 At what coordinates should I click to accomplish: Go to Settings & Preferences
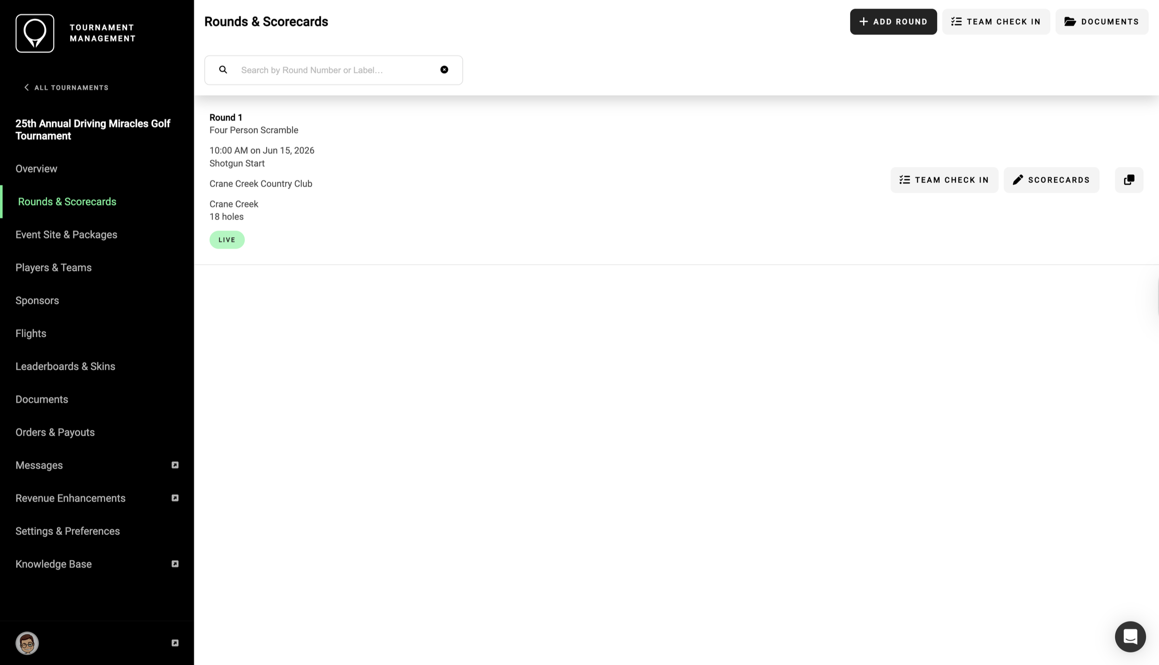pyautogui.click(x=67, y=531)
